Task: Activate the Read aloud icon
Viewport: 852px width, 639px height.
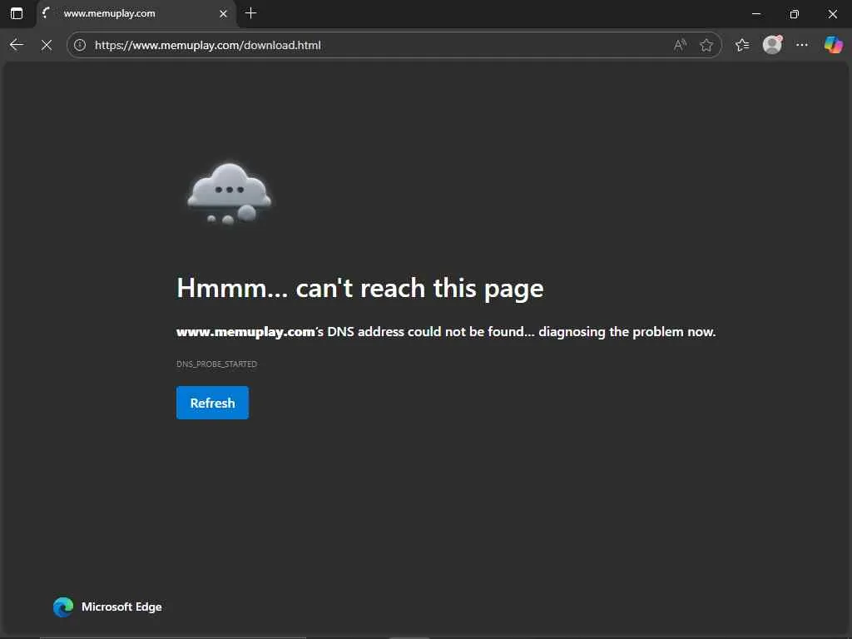Action: point(680,45)
